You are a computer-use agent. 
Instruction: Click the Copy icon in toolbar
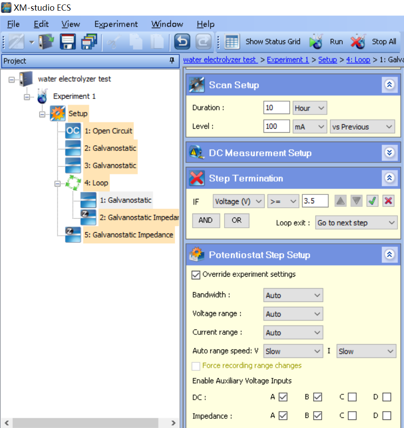[x=136, y=42]
